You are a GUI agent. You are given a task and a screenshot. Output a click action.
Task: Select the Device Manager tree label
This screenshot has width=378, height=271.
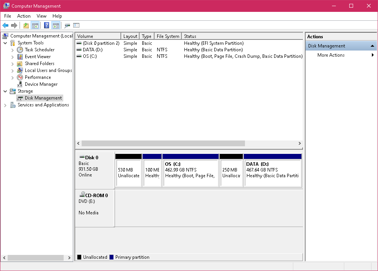click(41, 84)
